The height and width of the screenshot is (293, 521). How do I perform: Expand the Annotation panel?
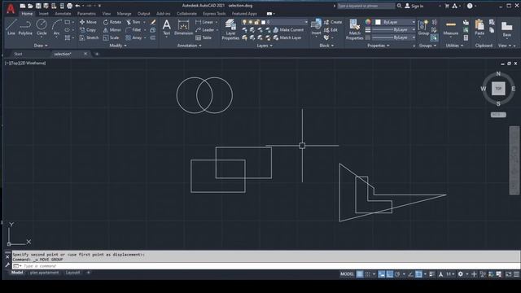[x=189, y=46]
